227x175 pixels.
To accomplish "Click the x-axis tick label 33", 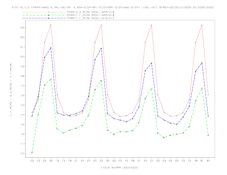I will [x=101, y=161].
